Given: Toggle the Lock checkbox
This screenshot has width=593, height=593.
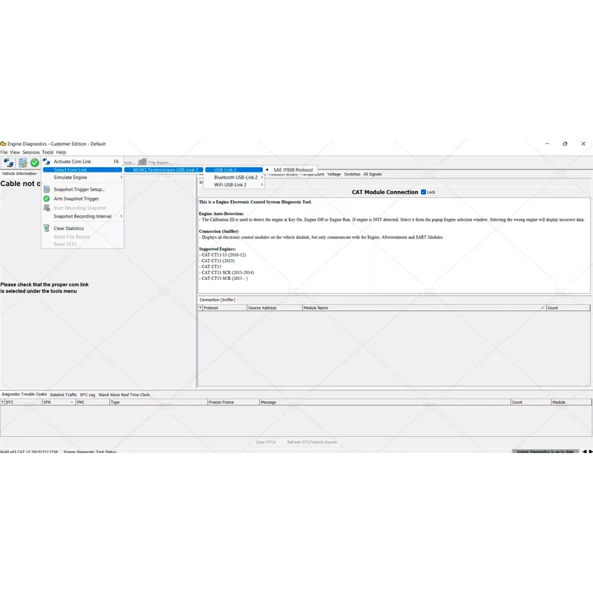Looking at the screenshot, I should (423, 192).
